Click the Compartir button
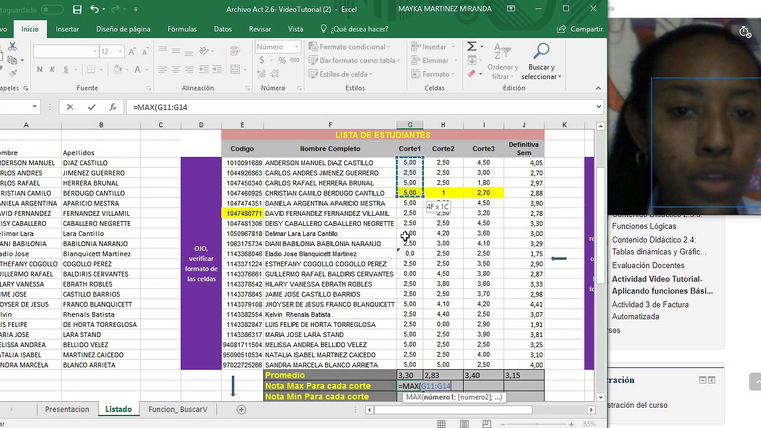The width and height of the screenshot is (761, 428). pyautogui.click(x=580, y=29)
